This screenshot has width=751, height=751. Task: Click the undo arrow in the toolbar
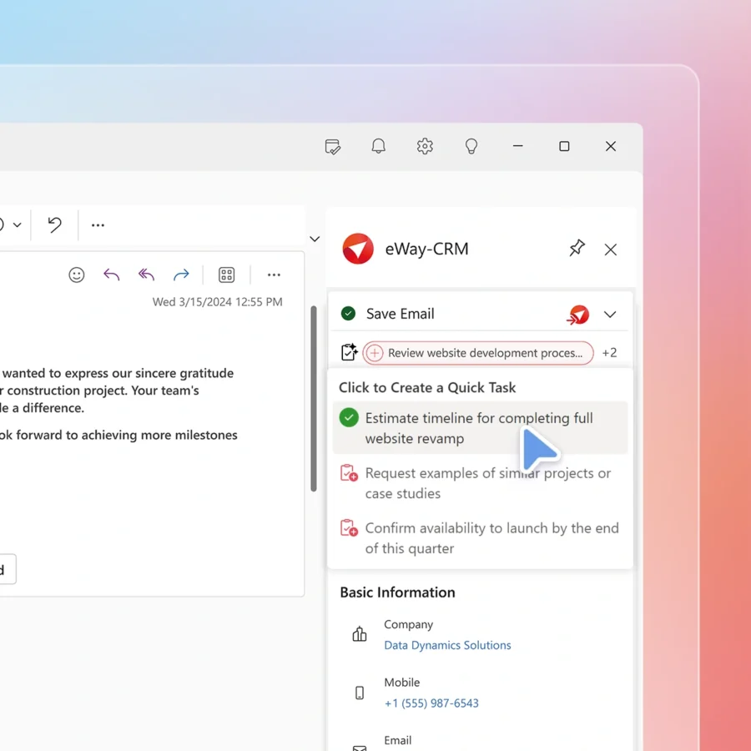pyautogui.click(x=54, y=224)
